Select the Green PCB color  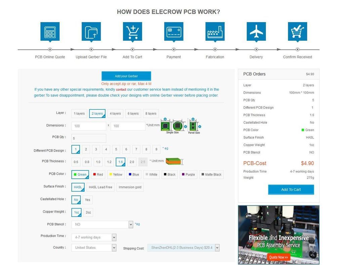pos(80,174)
